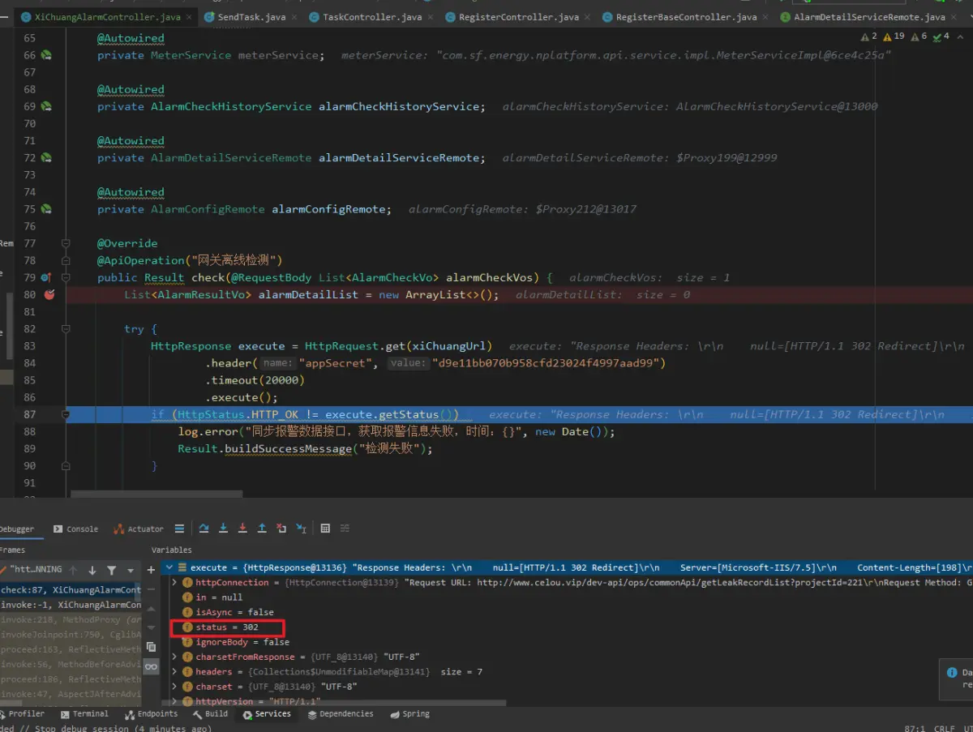This screenshot has width=973, height=732.
Task: Click the Step Over debugger icon
Action: coord(204,529)
